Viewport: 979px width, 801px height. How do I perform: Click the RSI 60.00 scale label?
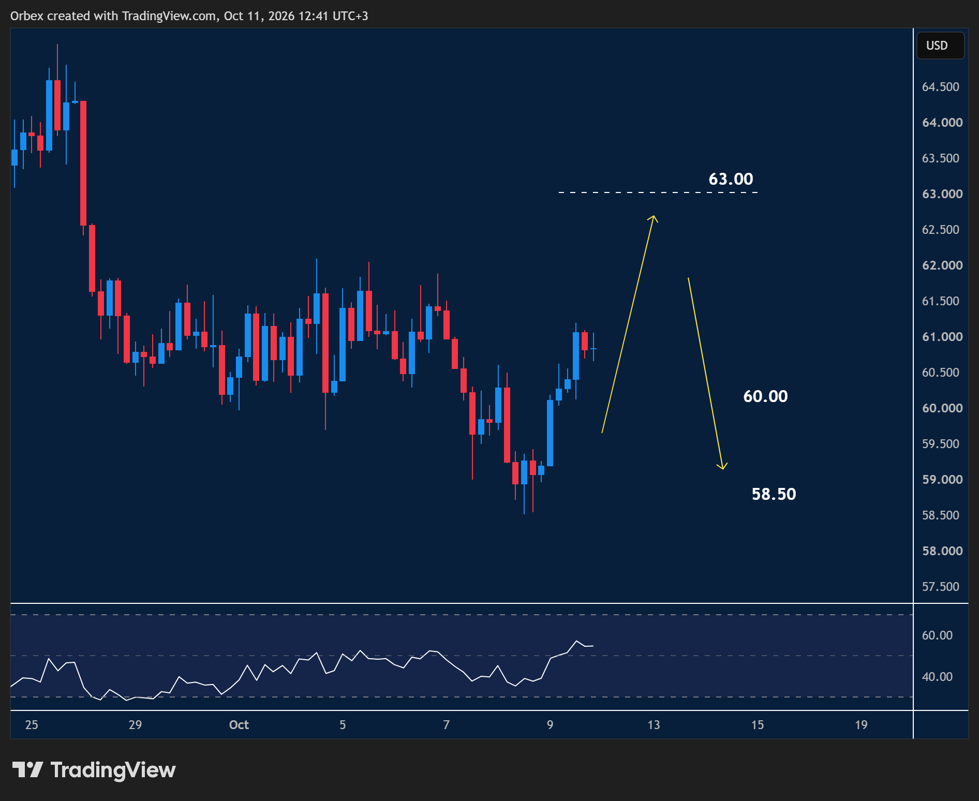tap(937, 635)
